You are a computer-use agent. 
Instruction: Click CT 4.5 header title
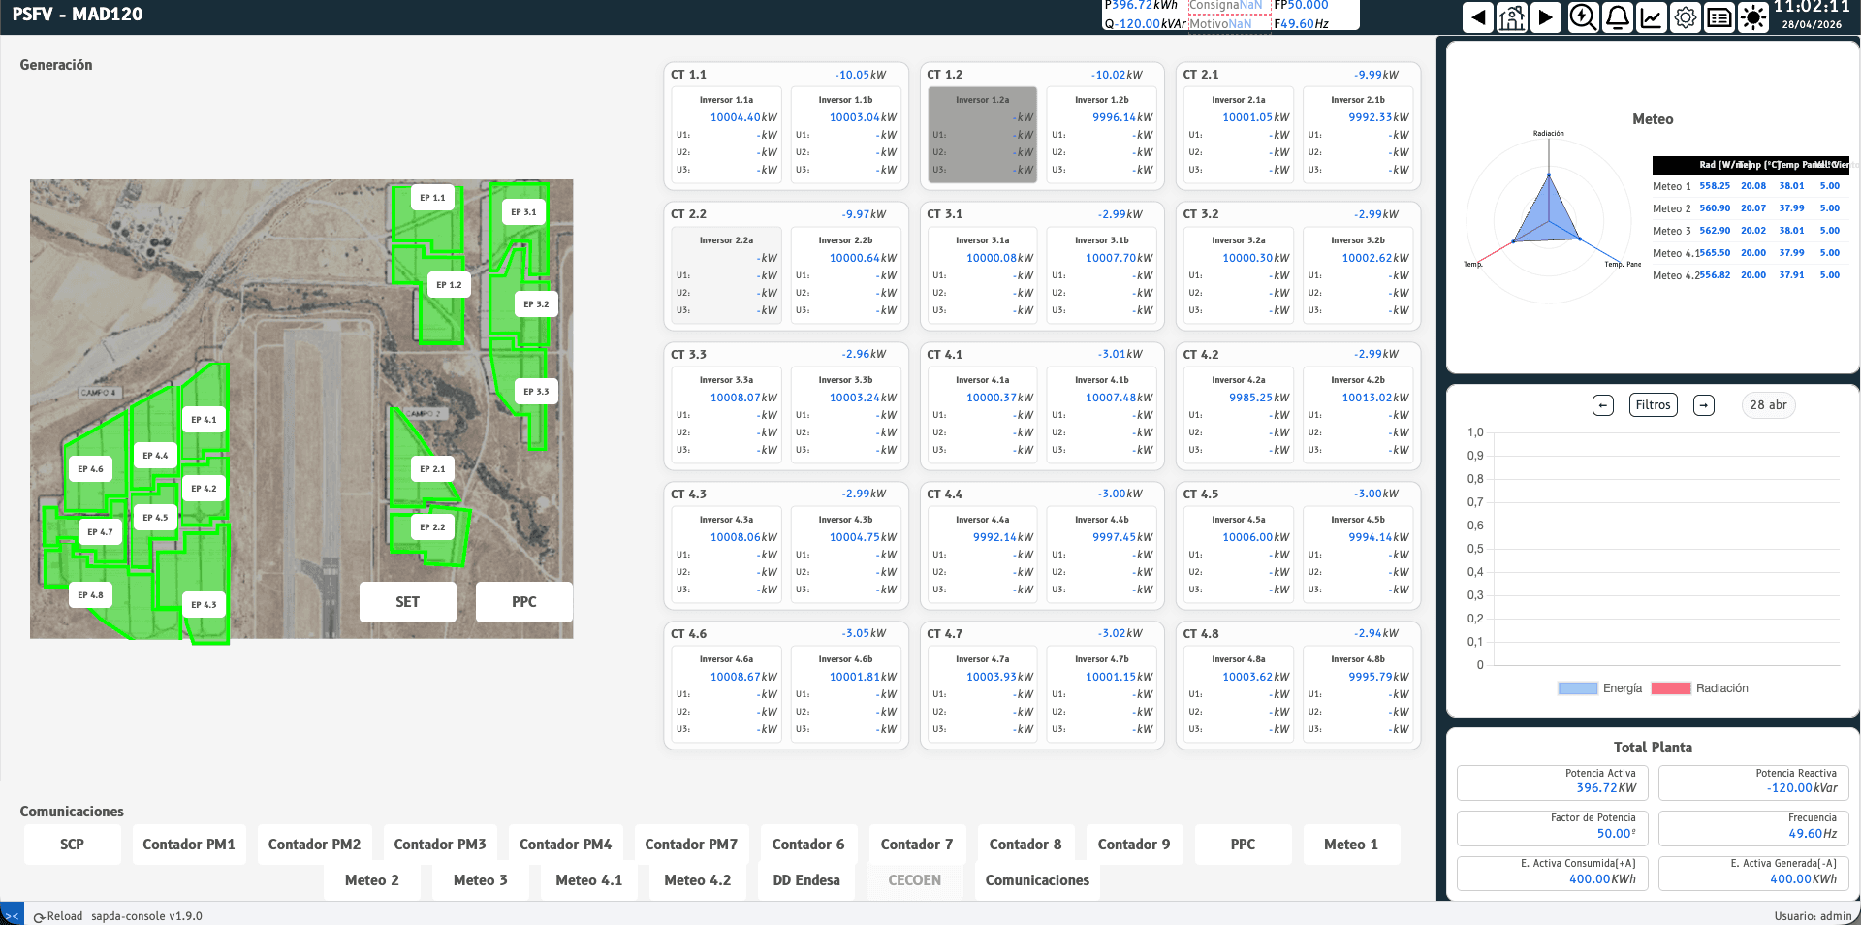pyautogui.click(x=1201, y=494)
